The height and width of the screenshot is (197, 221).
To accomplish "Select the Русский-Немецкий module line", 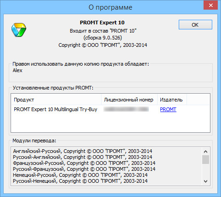I will tap(80, 181).
